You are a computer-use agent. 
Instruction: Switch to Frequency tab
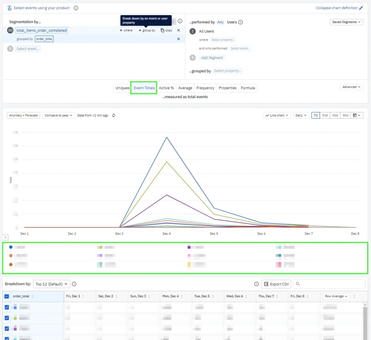[205, 88]
